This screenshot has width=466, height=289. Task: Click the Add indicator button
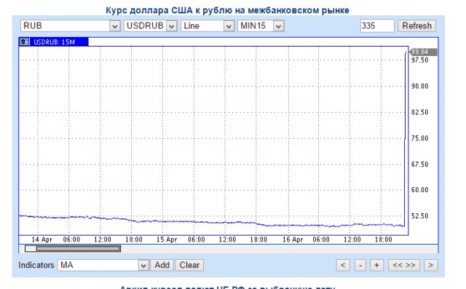click(162, 265)
